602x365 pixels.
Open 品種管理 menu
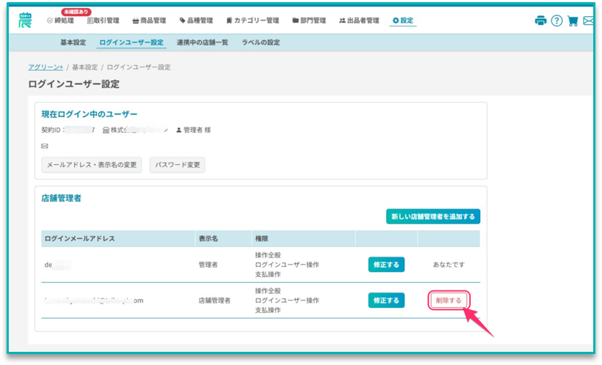pyautogui.click(x=196, y=21)
